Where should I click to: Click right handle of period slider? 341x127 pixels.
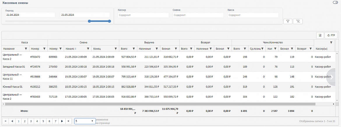[x=110, y=21]
